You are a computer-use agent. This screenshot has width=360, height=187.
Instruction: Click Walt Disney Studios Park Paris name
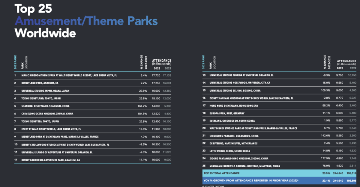tap(253, 128)
